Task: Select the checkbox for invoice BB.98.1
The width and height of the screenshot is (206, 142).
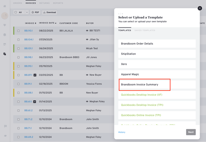Action: 18,57
